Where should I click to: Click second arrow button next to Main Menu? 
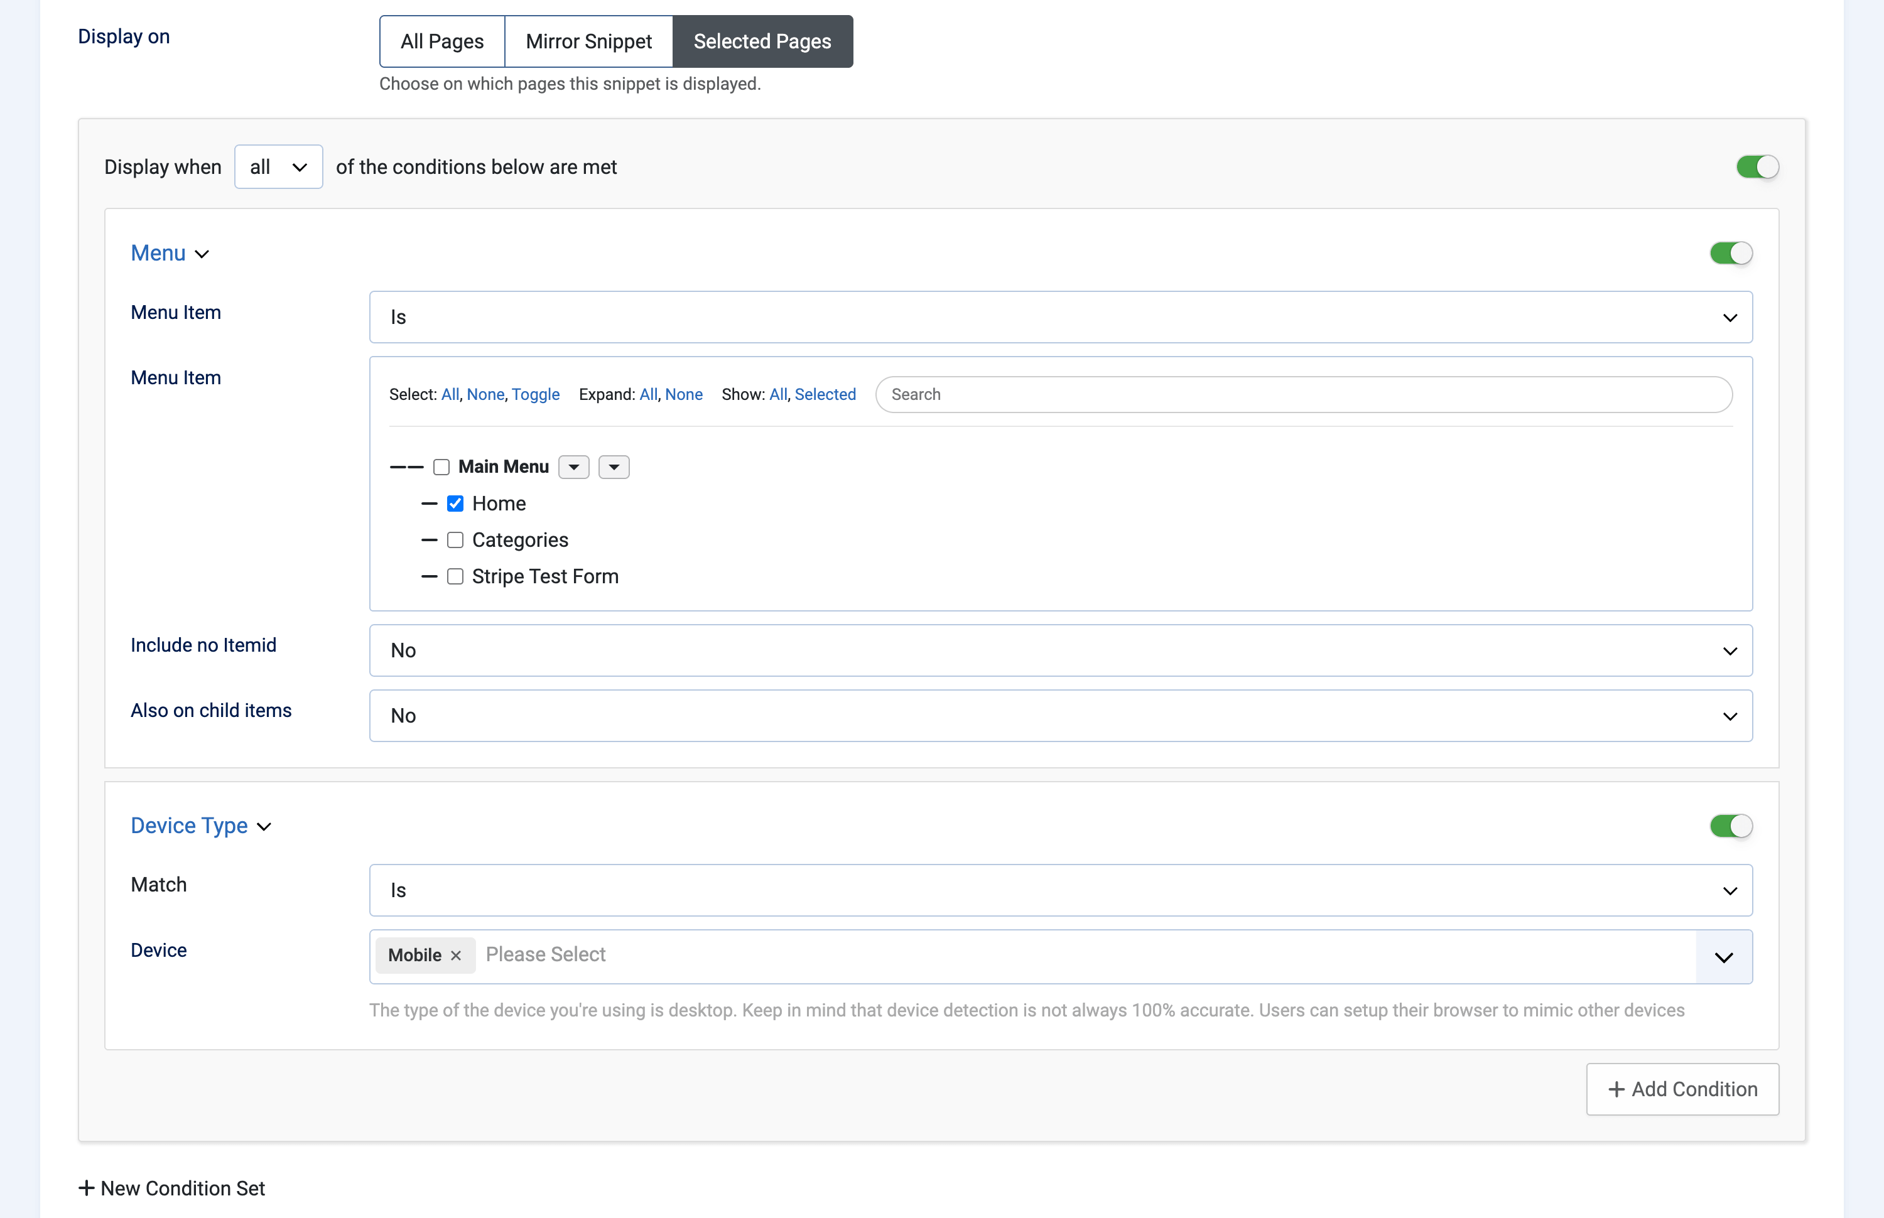tap(614, 466)
